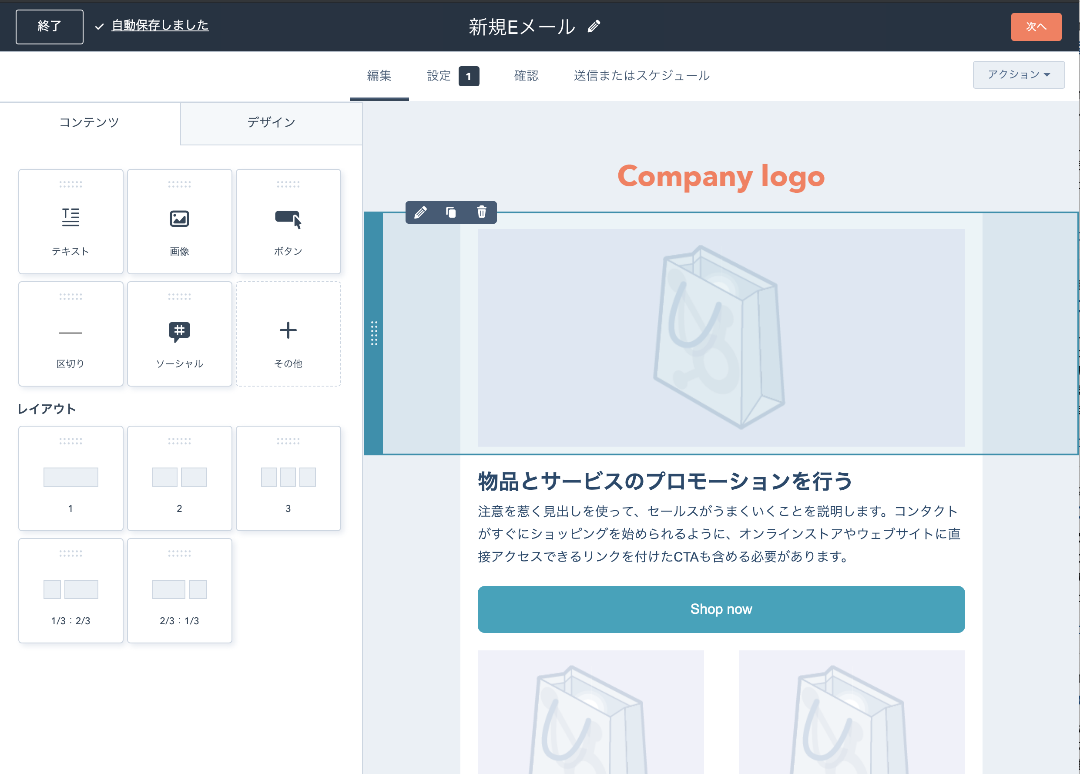The height and width of the screenshot is (774, 1080).
Task: Select the 区切り divider module
Action: [x=70, y=334]
